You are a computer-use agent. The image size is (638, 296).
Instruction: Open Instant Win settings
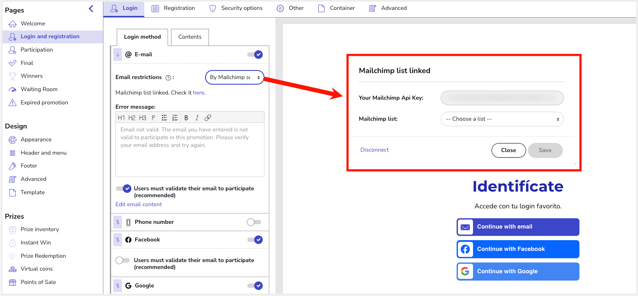pos(35,243)
